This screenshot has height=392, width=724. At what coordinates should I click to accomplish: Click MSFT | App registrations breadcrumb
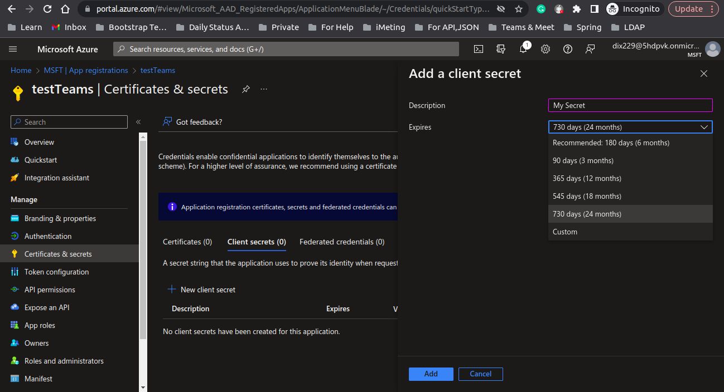[86, 70]
